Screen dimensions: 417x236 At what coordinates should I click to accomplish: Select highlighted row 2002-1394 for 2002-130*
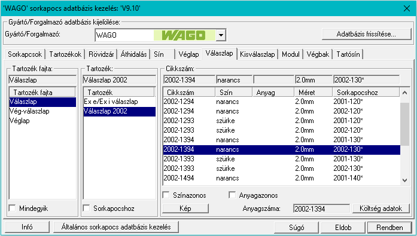pos(282,149)
